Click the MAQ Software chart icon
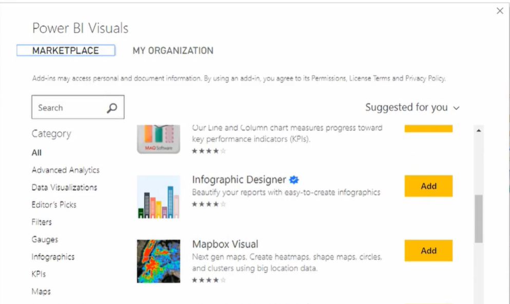The image size is (510, 304). point(158,139)
